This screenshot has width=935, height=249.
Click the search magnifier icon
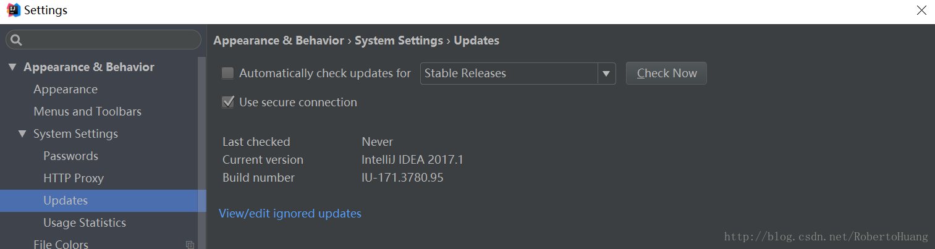coord(17,40)
